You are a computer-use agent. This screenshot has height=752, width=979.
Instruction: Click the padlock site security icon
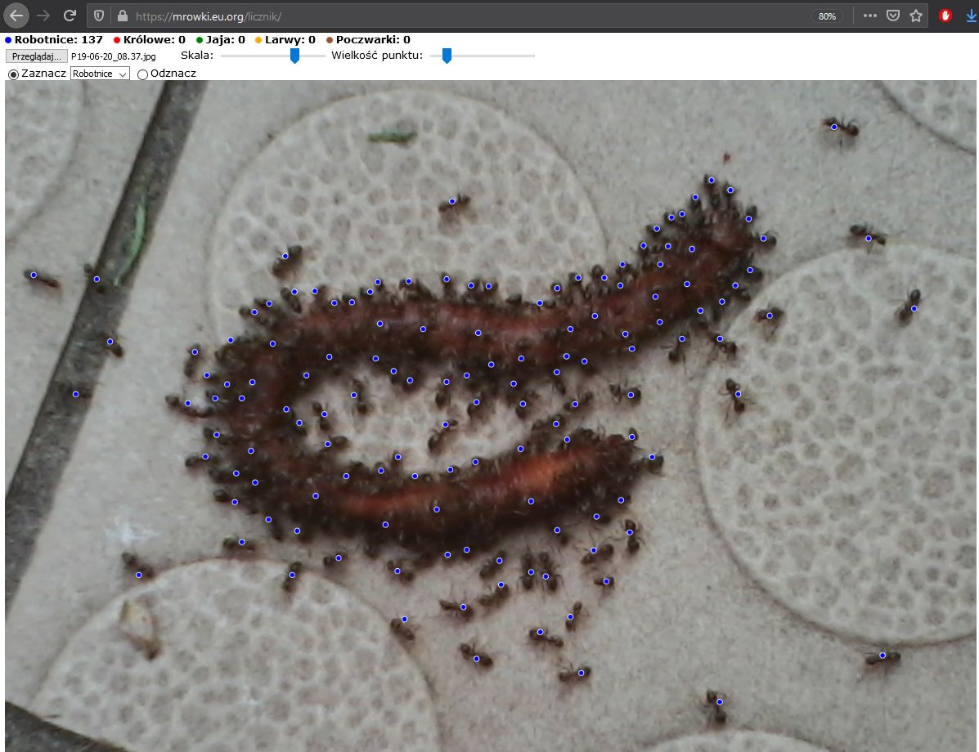(123, 16)
